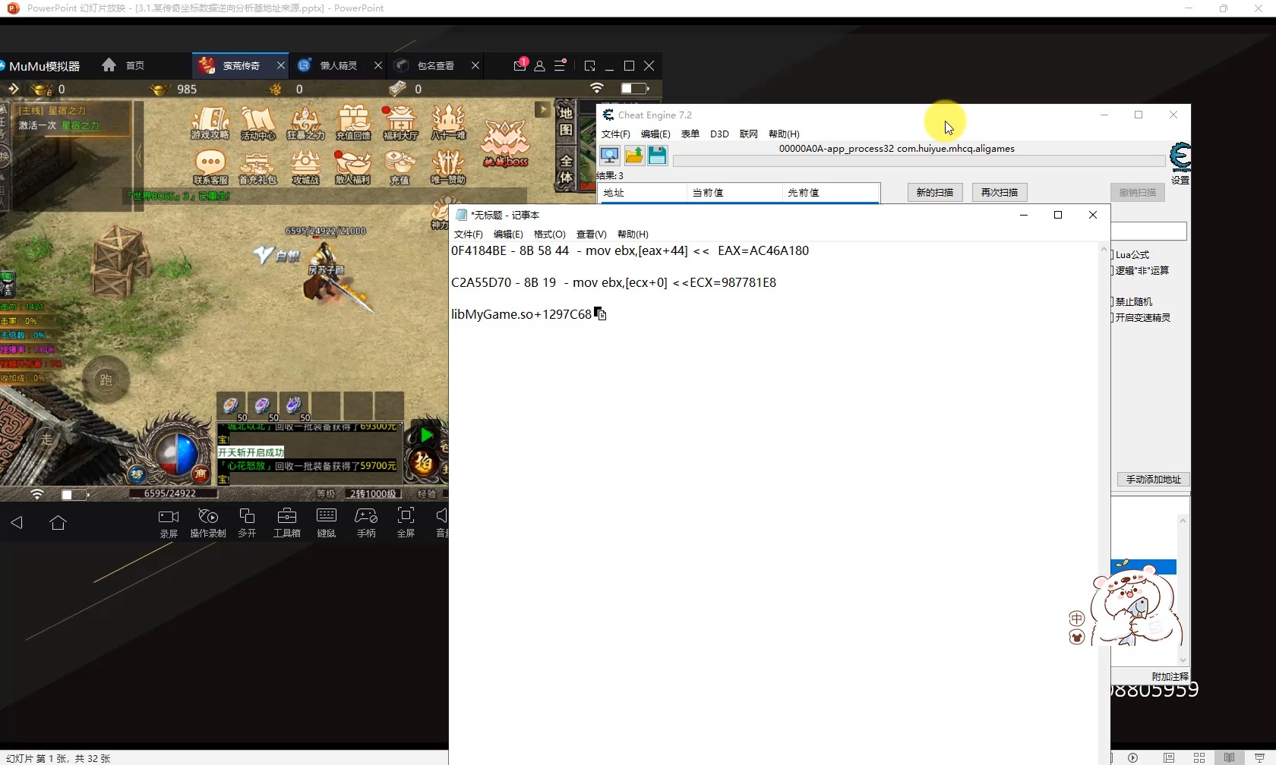Close the 懒人精灵 tab

tap(378, 65)
